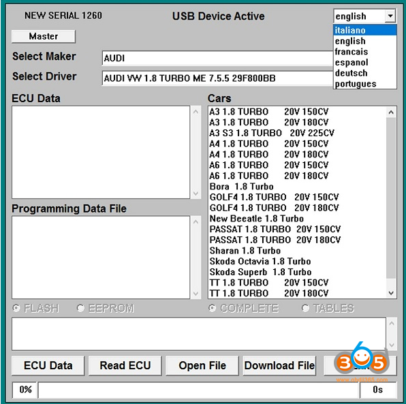Open the Select Maker AUDI combo box
This screenshot has width=406, height=404.
(x=217, y=58)
